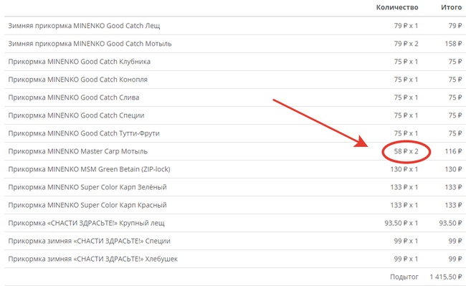Viewport: 466px width, 286px height.
Task: Click quantity 79 ₽ x 2 for Good Catch Мотыль
Action: pos(406,44)
